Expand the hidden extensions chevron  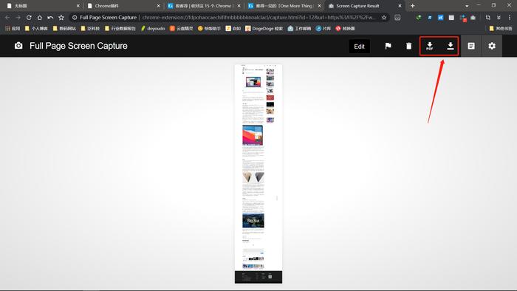coord(499,18)
